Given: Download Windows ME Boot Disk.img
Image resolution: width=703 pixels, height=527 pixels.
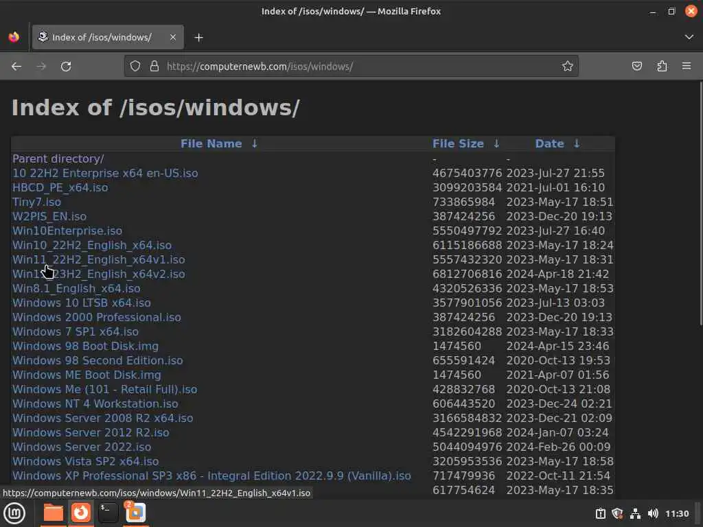Looking at the screenshot, I should pyautogui.click(x=87, y=375).
